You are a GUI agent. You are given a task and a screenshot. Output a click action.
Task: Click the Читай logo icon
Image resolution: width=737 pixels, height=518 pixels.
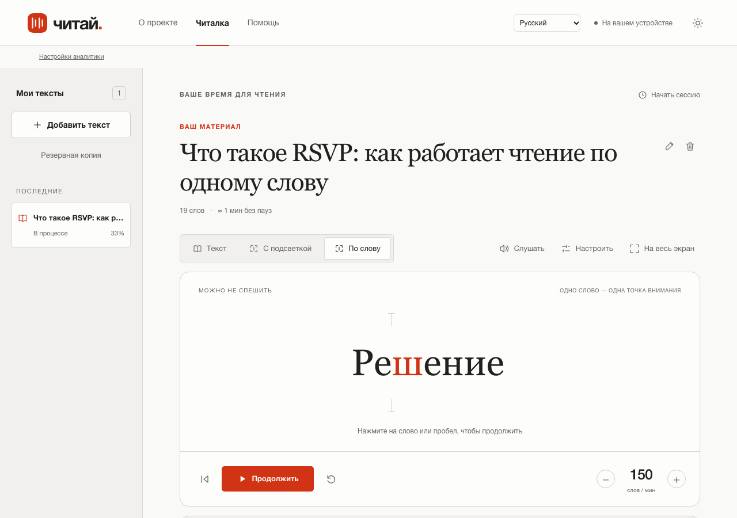[37, 23]
